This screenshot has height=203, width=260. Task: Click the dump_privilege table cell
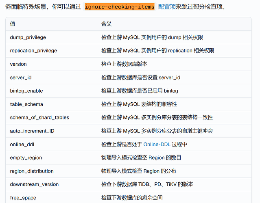[x=28, y=37]
